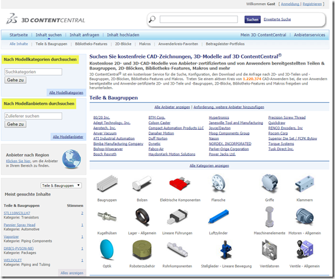Screen dimensions: 335x279
Task: Focus the Zulieferer suchen input field
Action: (x=33, y=116)
